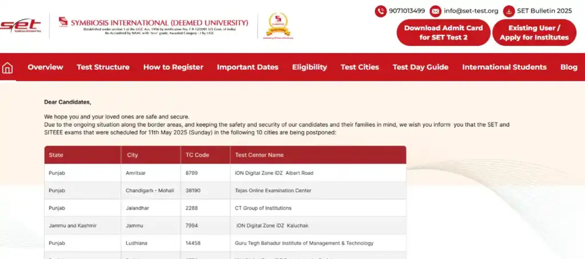
Task: Click the Symbiosis International University logo
Action: 153,26
